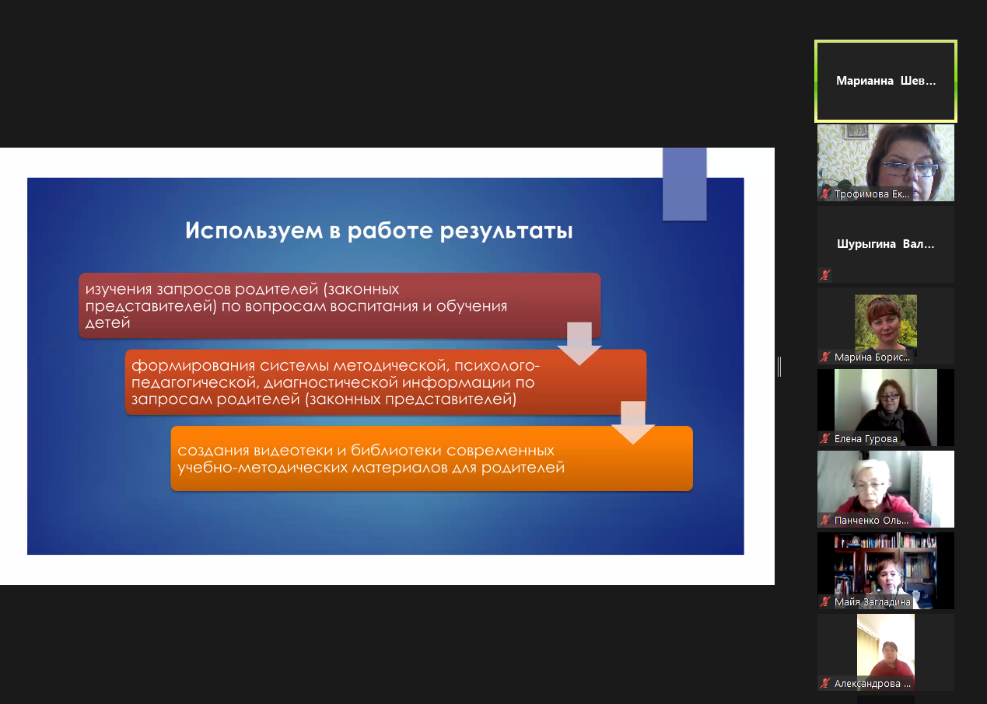Click the blue bookmark rectangle atop slide
Viewport: 987px width, 704px height.
(684, 183)
